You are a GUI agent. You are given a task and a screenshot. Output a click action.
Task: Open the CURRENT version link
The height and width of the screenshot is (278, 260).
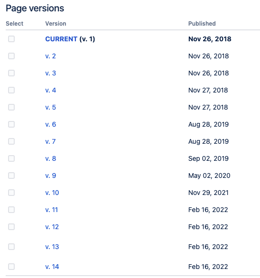coord(61,39)
